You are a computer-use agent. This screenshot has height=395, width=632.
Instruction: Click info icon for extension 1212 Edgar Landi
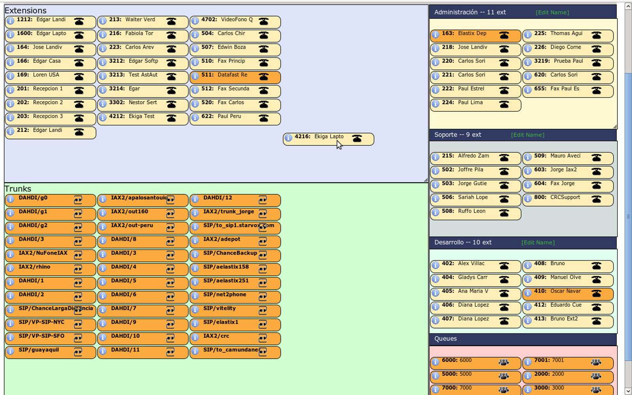pyautogui.click(x=10, y=21)
